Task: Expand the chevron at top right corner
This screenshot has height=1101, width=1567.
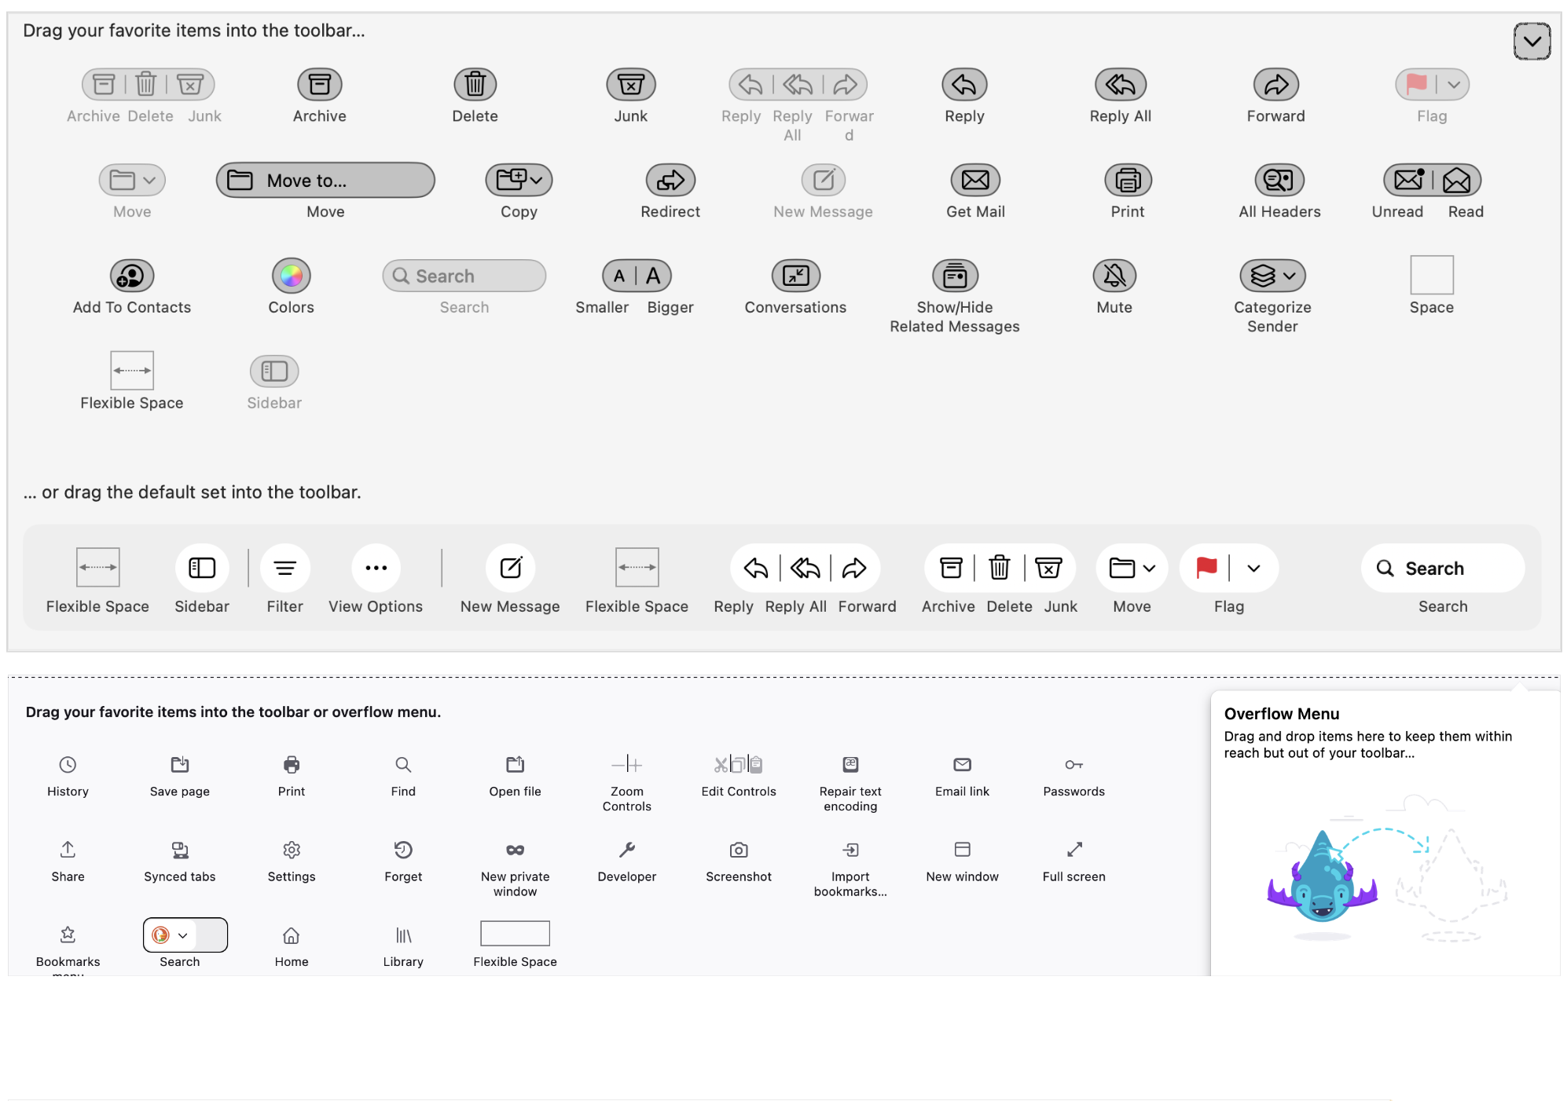Action: [1531, 42]
